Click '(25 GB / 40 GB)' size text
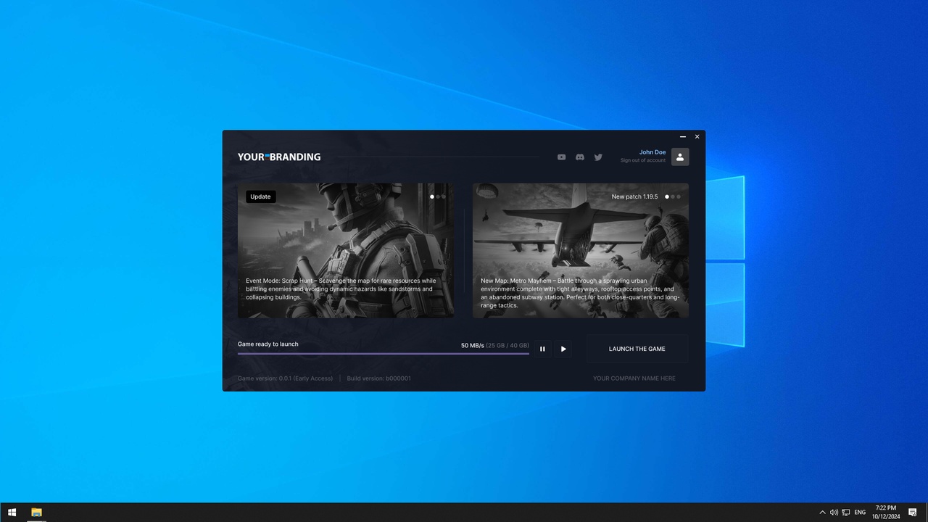This screenshot has width=928, height=522. 507,346
